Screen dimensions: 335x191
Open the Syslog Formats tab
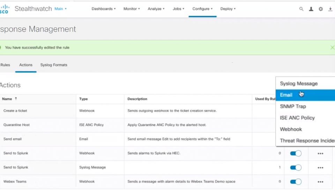coord(54,65)
